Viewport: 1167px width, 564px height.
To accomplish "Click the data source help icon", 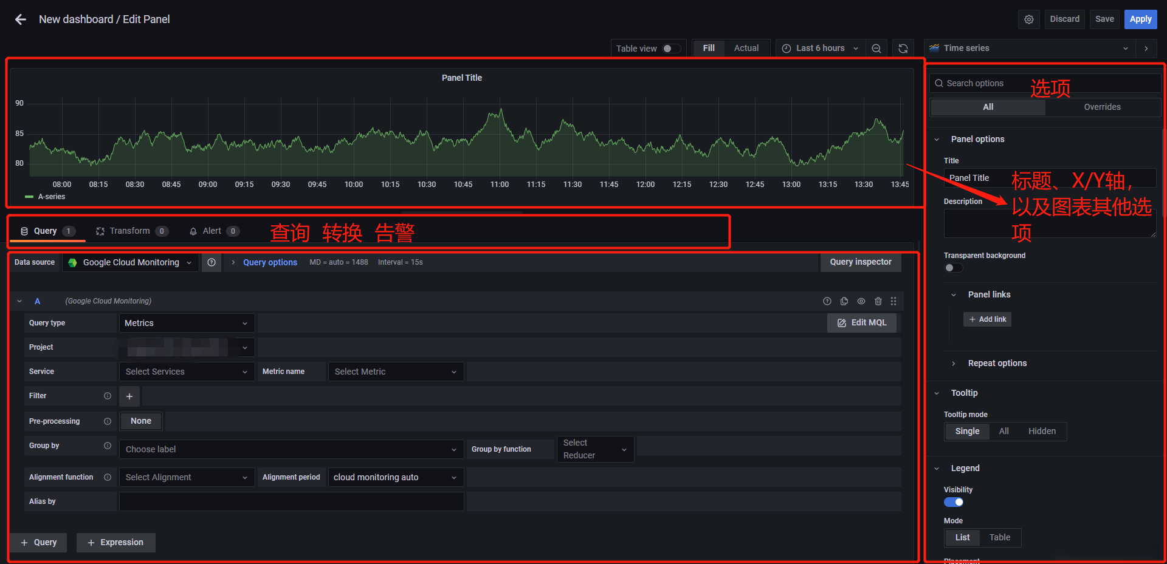I will click(x=212, y=262).
